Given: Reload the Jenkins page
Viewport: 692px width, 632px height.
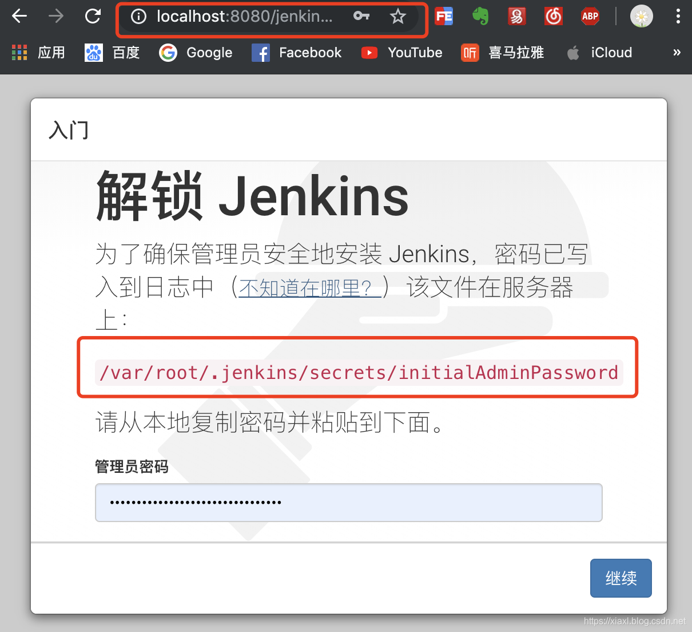Looking at the screenshot, I should click(93, 16).
